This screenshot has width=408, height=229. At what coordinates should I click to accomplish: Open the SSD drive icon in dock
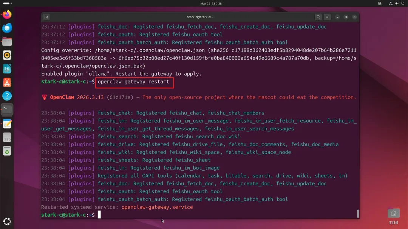coord(7,137)
